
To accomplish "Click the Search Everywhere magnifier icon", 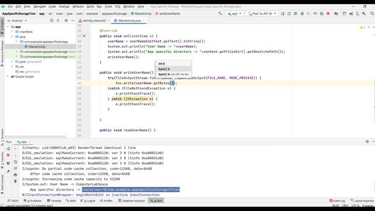I will click(372, 13).
